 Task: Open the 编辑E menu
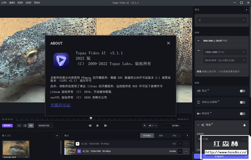tap(12, 3)
